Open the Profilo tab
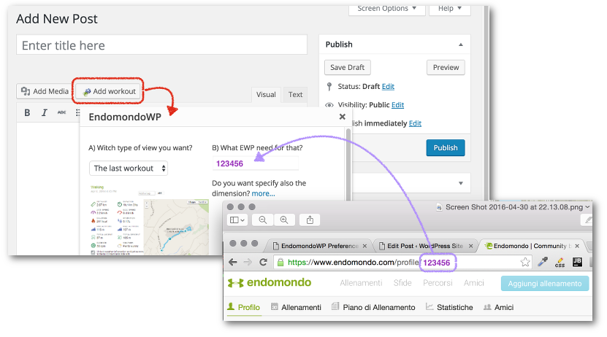 click(x=243, y=307)
